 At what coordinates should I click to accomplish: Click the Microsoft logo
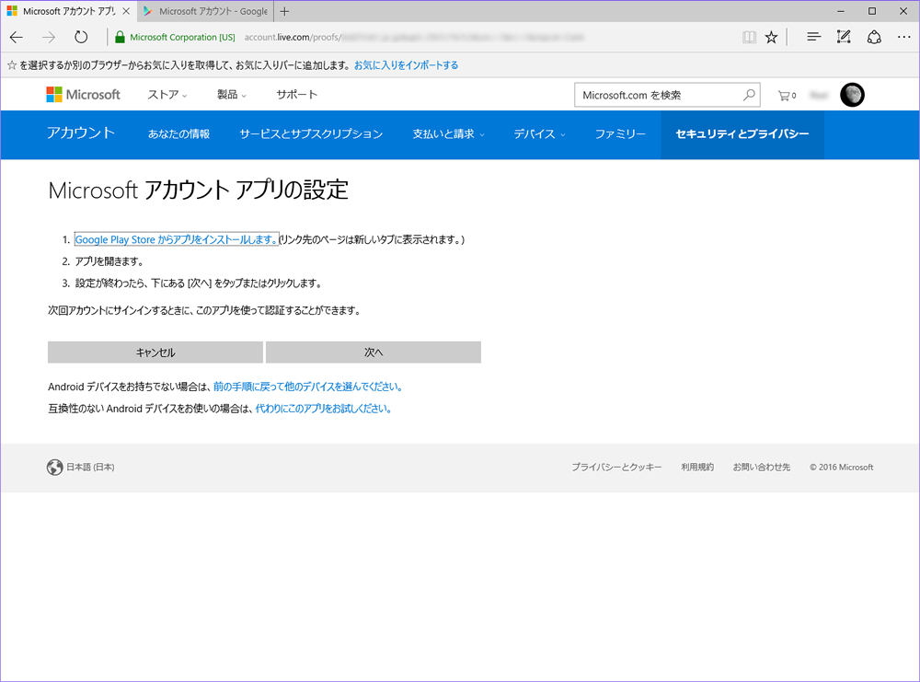click(84, 95)
